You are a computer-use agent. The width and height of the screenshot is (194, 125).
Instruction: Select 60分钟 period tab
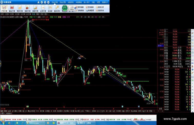point(29,14)
